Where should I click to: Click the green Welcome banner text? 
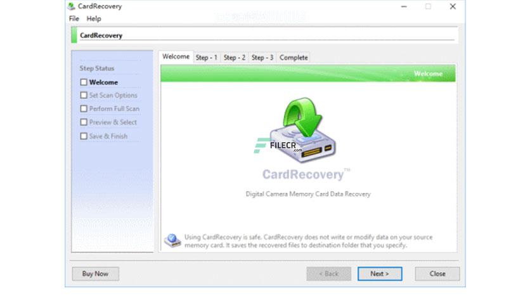pyautogui.click(x=429, y=74)
